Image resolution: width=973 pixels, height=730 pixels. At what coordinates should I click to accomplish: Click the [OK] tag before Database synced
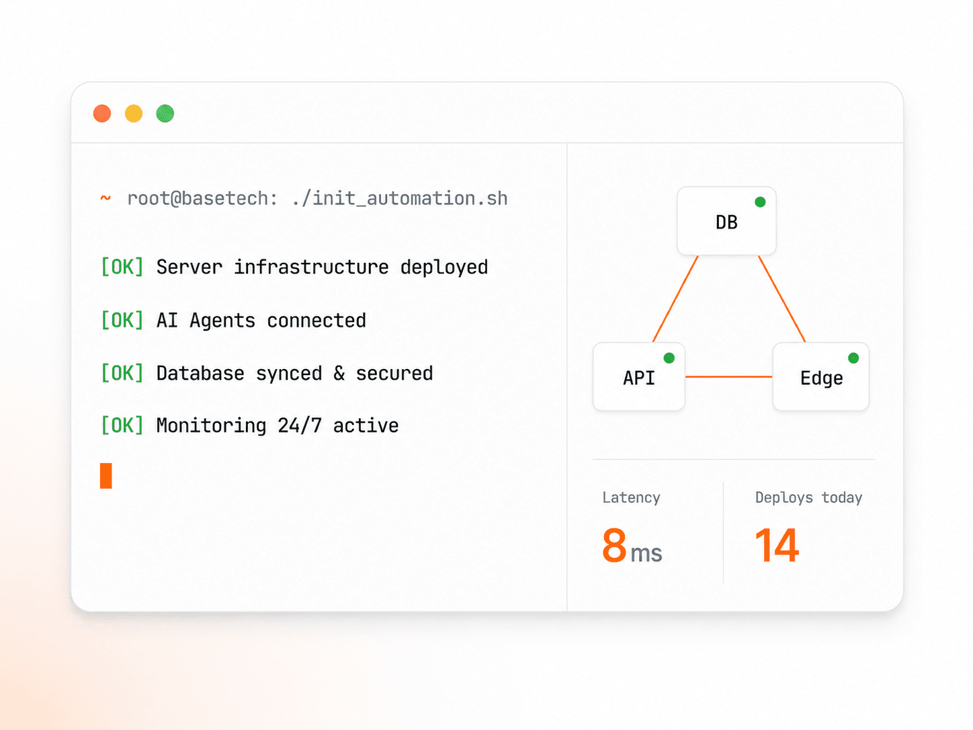click(122, 373)
